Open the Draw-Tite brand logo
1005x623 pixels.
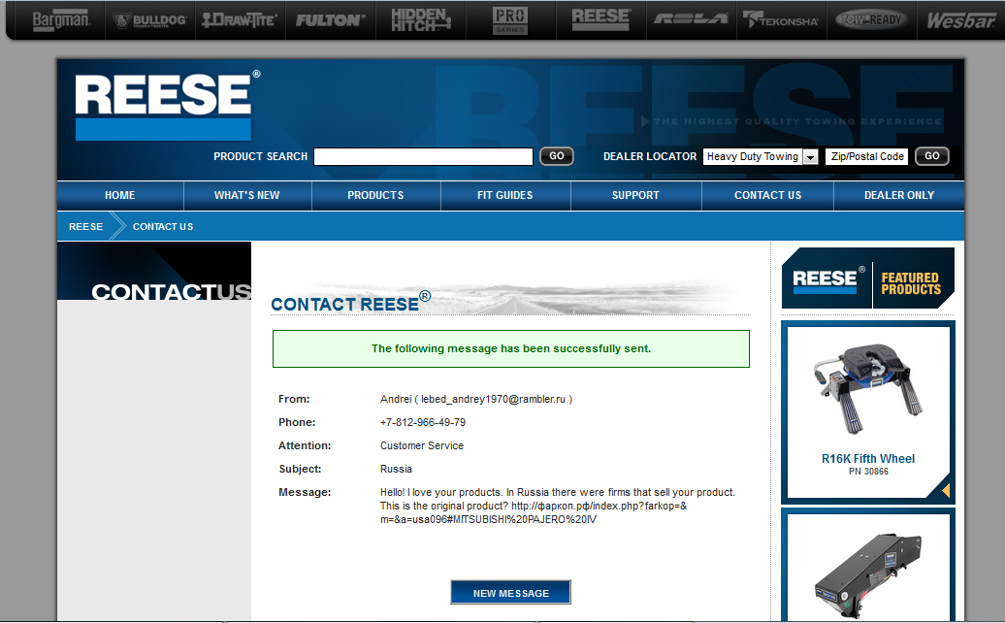click(239, 20)
